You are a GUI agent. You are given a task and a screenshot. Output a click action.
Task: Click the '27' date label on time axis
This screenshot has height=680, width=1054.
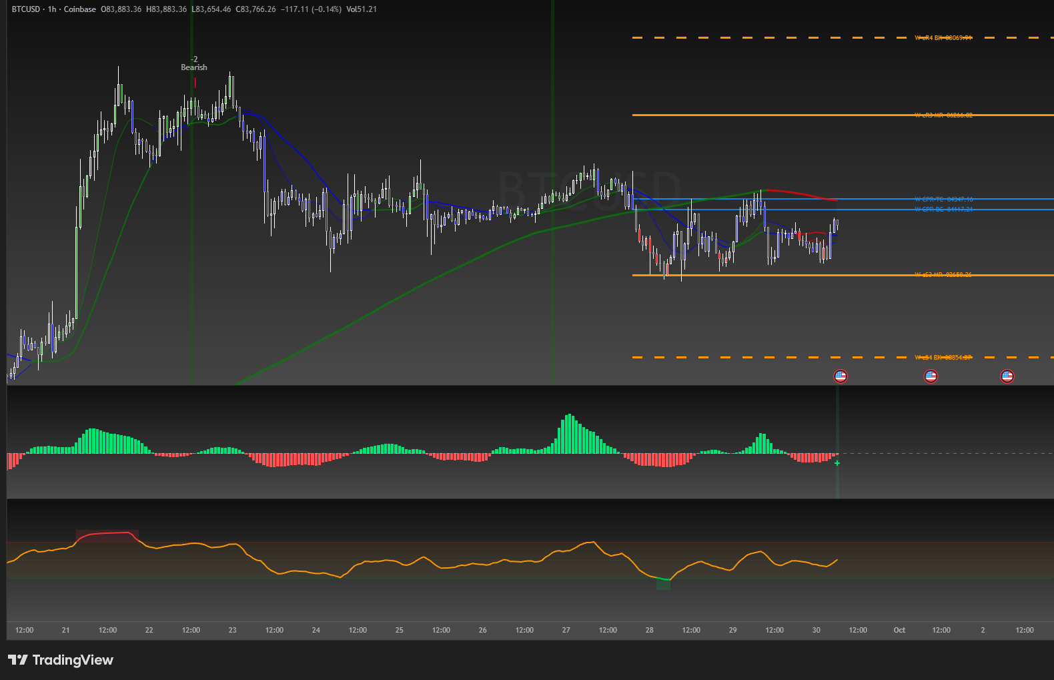pyautogui.click(x=566, y=630)
